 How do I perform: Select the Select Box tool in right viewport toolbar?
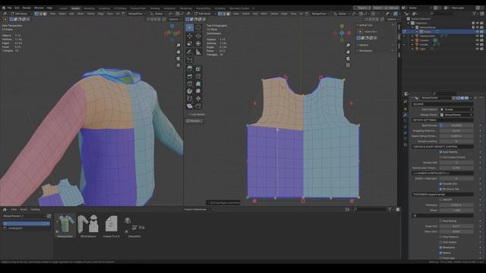pyautogui.click(x=190, y=27)
